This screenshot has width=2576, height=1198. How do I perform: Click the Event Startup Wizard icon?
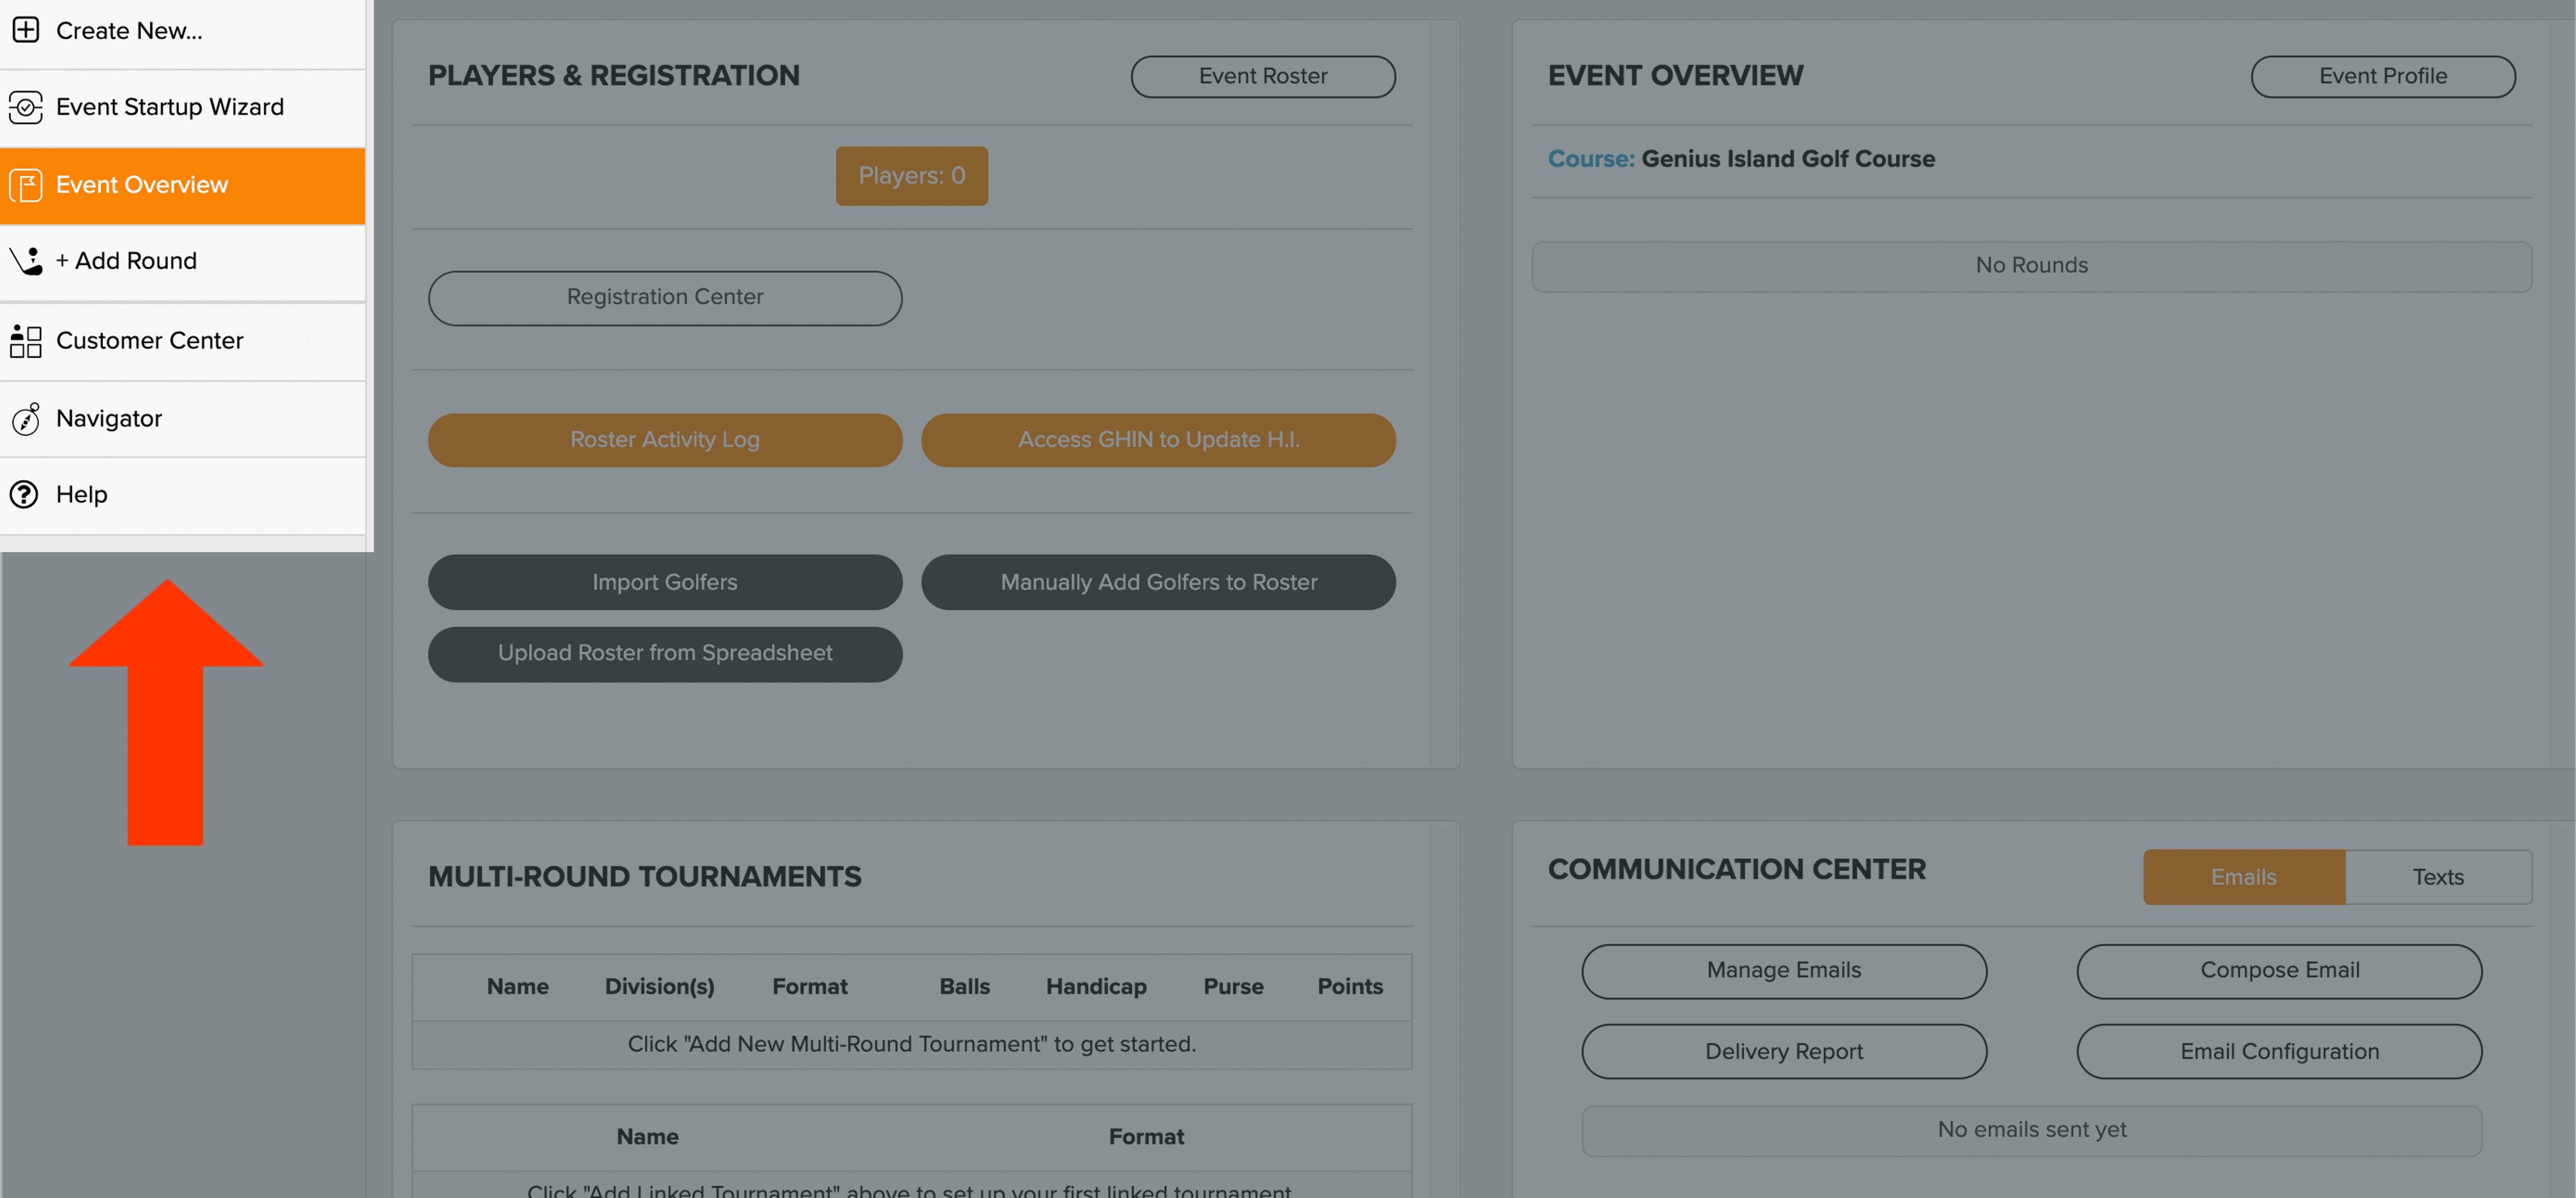26,107
